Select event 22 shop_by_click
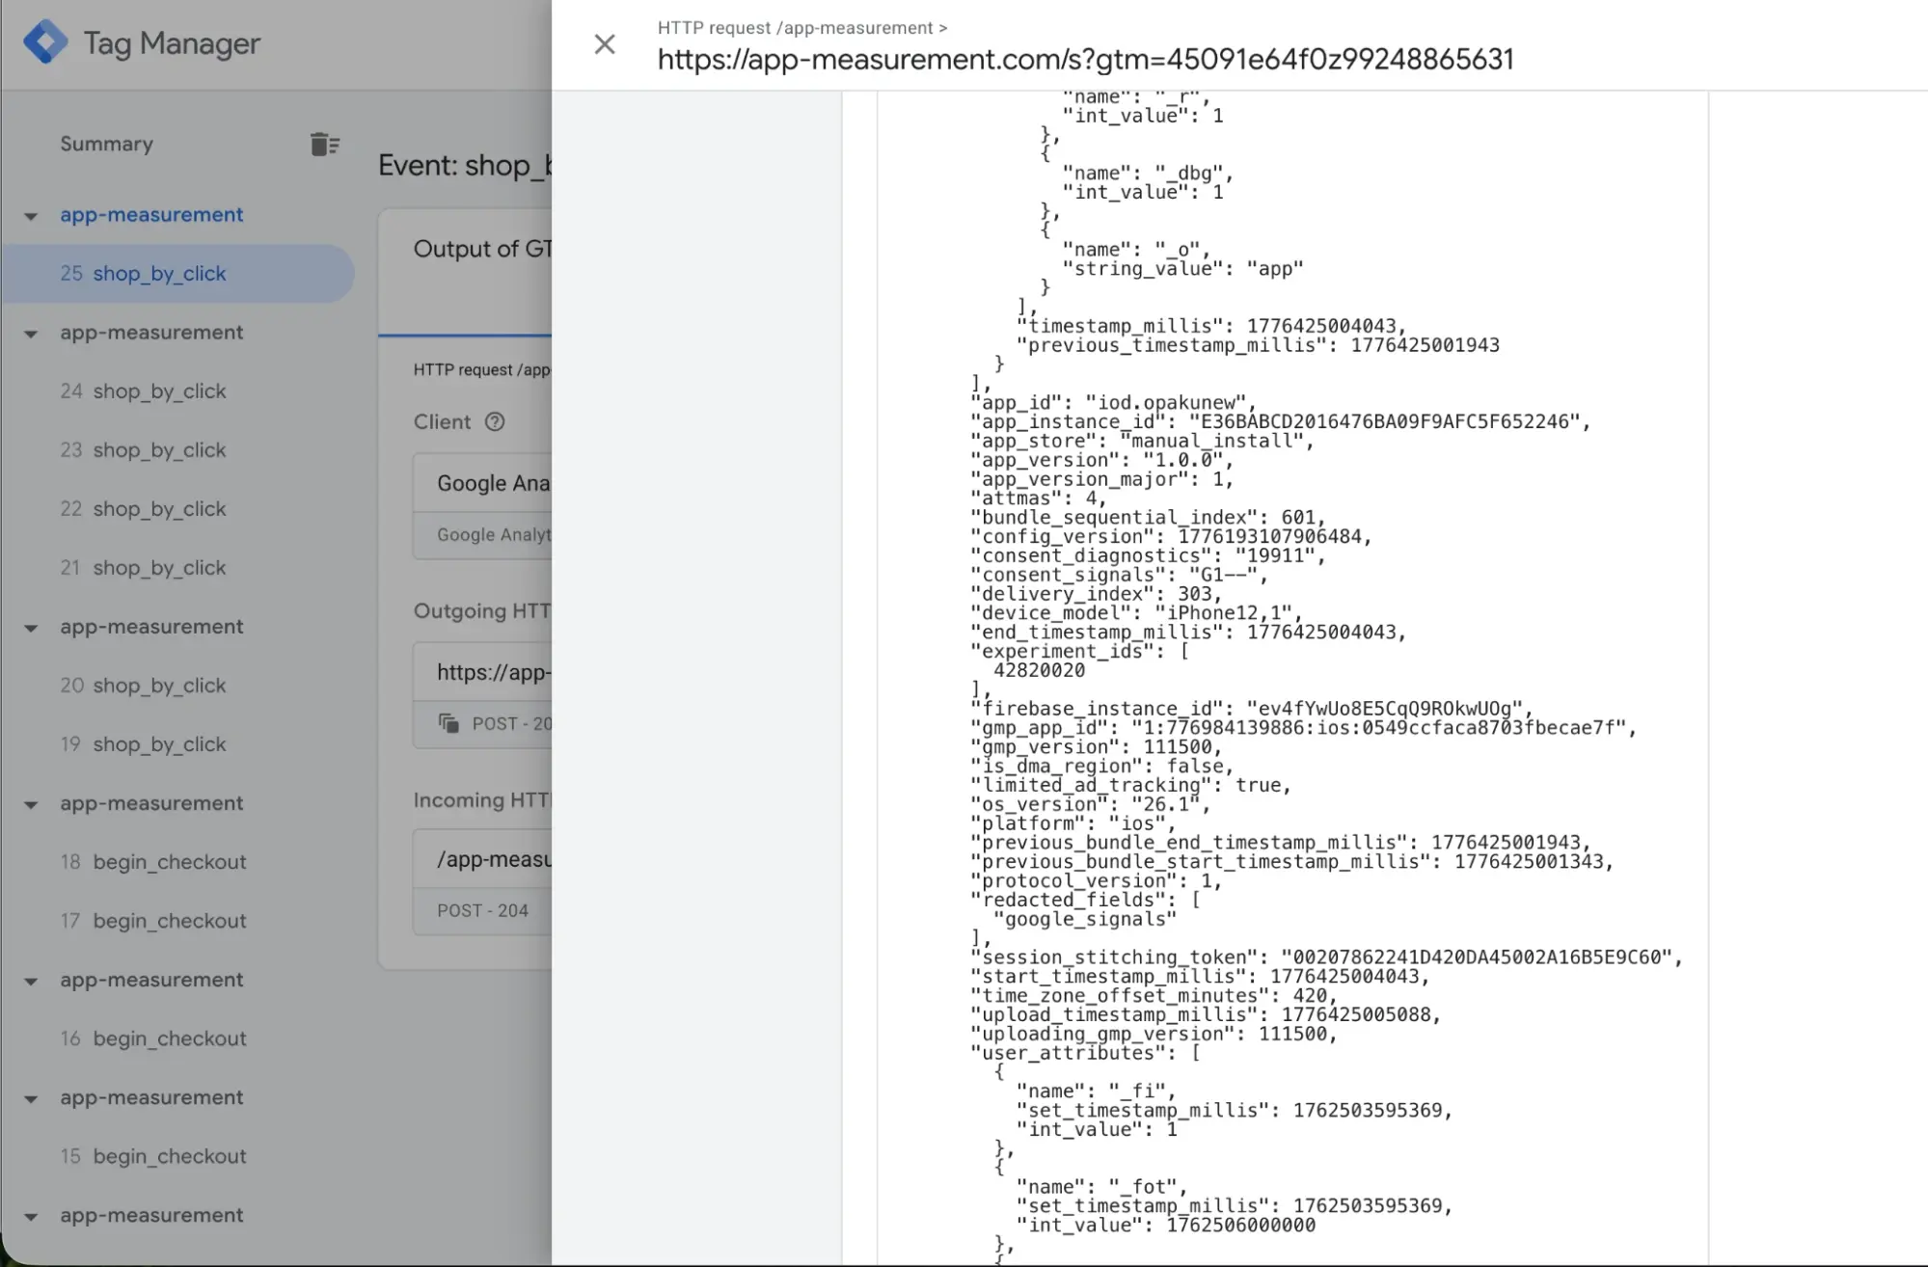 (143, 508)
